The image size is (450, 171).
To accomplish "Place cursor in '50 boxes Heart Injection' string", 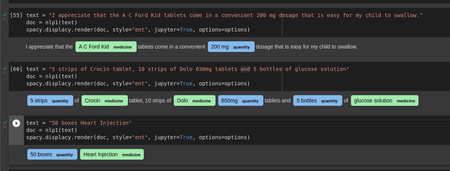I will coord(90,123).
